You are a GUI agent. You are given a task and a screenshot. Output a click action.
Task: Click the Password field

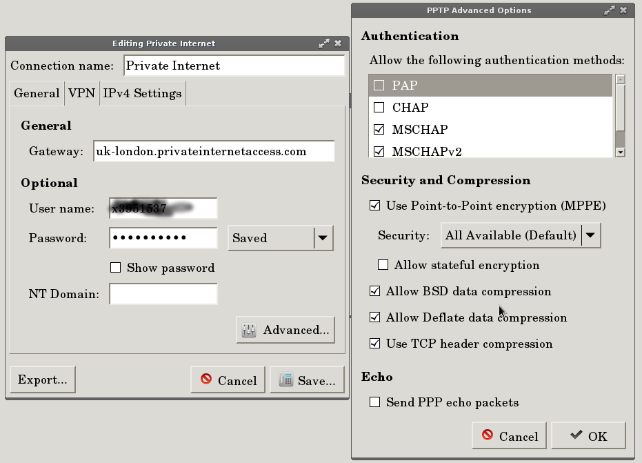(x=163, y=237)
